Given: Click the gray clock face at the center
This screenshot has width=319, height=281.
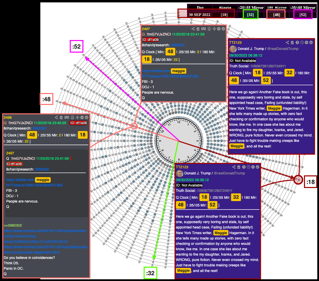Looking at the screenshot, I should click(178, 140).
